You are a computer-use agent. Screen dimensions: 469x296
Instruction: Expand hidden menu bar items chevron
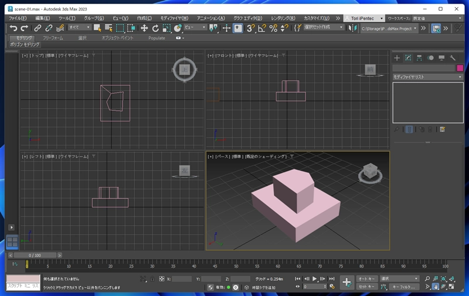(338, 18)
